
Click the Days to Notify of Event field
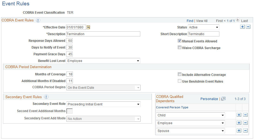(69, 47)
